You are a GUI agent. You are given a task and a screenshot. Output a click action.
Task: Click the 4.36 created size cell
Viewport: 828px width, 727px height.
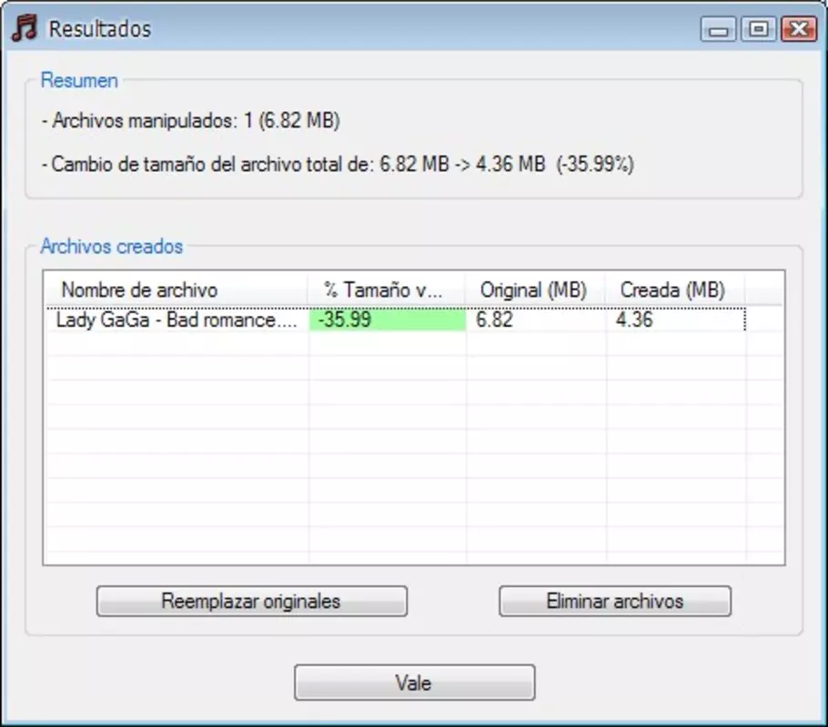[676, 320]
